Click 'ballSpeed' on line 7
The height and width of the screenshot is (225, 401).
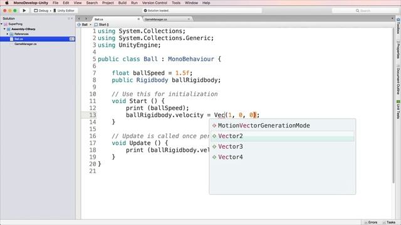coord(148,73)
